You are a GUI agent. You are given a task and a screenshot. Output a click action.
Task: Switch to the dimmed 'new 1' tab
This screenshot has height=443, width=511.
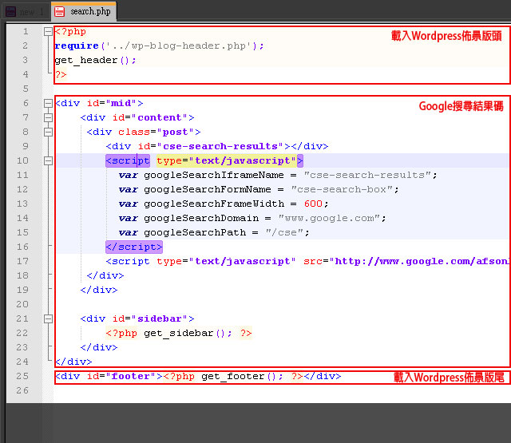(25, 12)
